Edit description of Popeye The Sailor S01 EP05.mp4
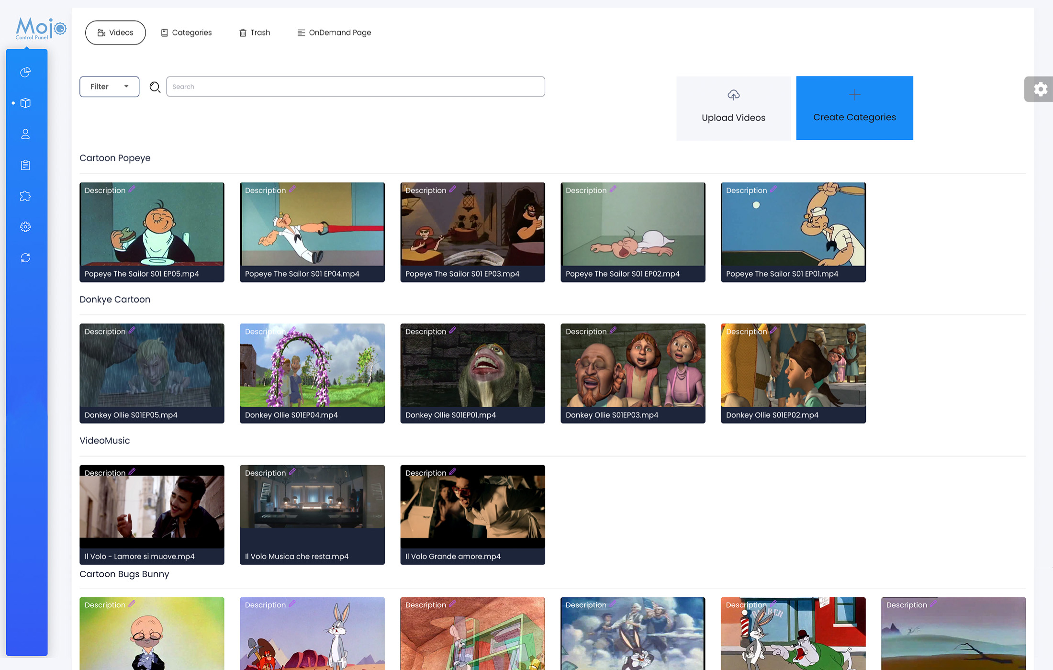The image size is (1053, 670). (x=132, y=190)
